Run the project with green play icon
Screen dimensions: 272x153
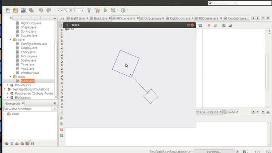(x=105, y=10)
